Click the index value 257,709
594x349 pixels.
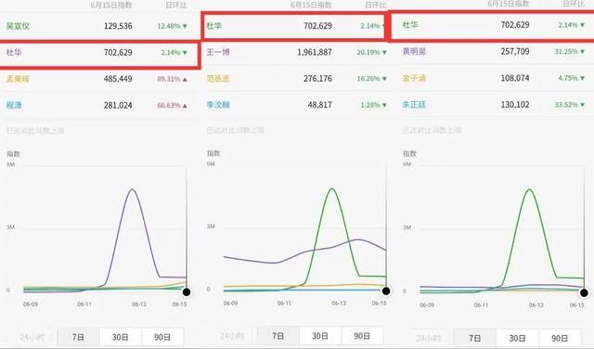coord(515,51)
